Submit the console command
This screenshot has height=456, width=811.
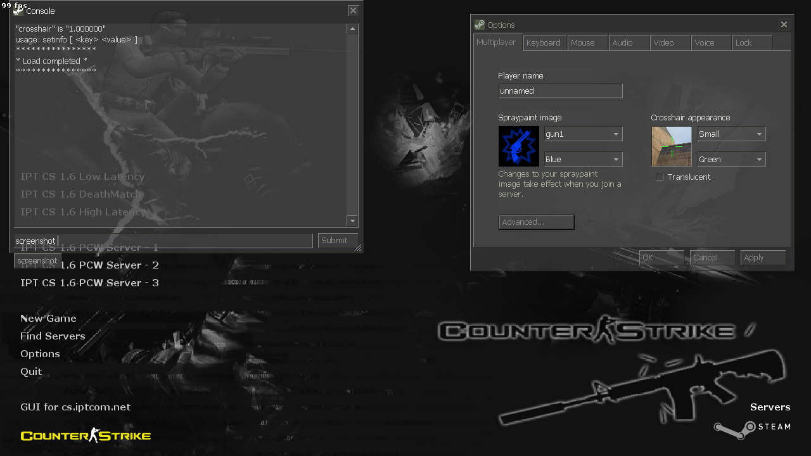(x=337, y=240)
